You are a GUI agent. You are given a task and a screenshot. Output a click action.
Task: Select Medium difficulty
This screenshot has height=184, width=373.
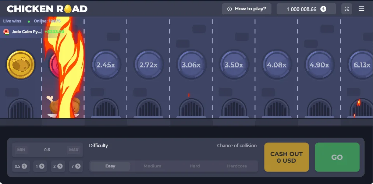pyautogui.click(x=152, y=166)
